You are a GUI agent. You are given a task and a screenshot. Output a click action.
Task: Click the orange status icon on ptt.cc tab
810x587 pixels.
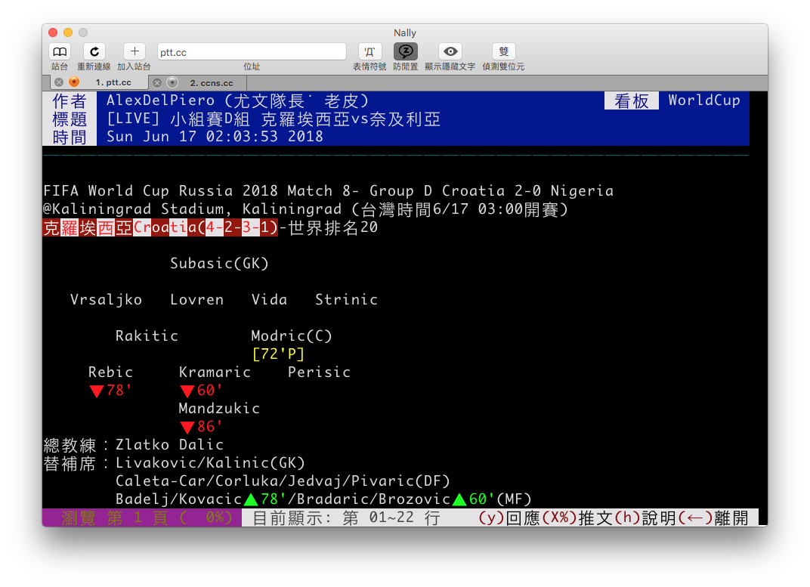(74, 82)
